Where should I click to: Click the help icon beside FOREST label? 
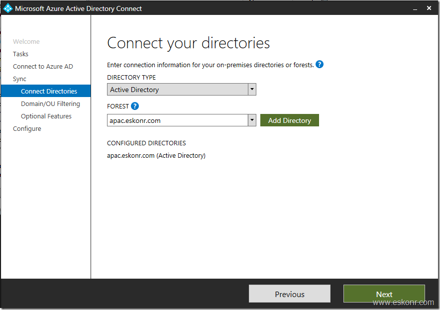click(134, 106)
